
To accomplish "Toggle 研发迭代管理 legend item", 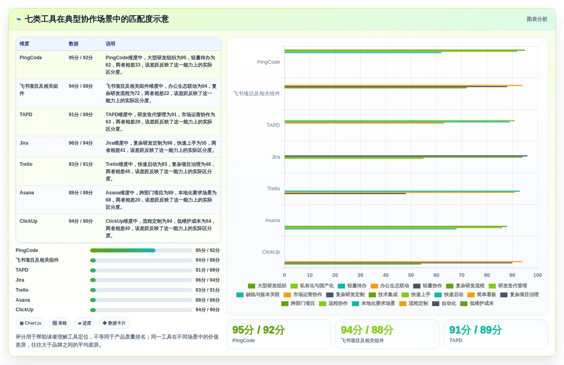I will pyautogui.click(x=508, y=286).
